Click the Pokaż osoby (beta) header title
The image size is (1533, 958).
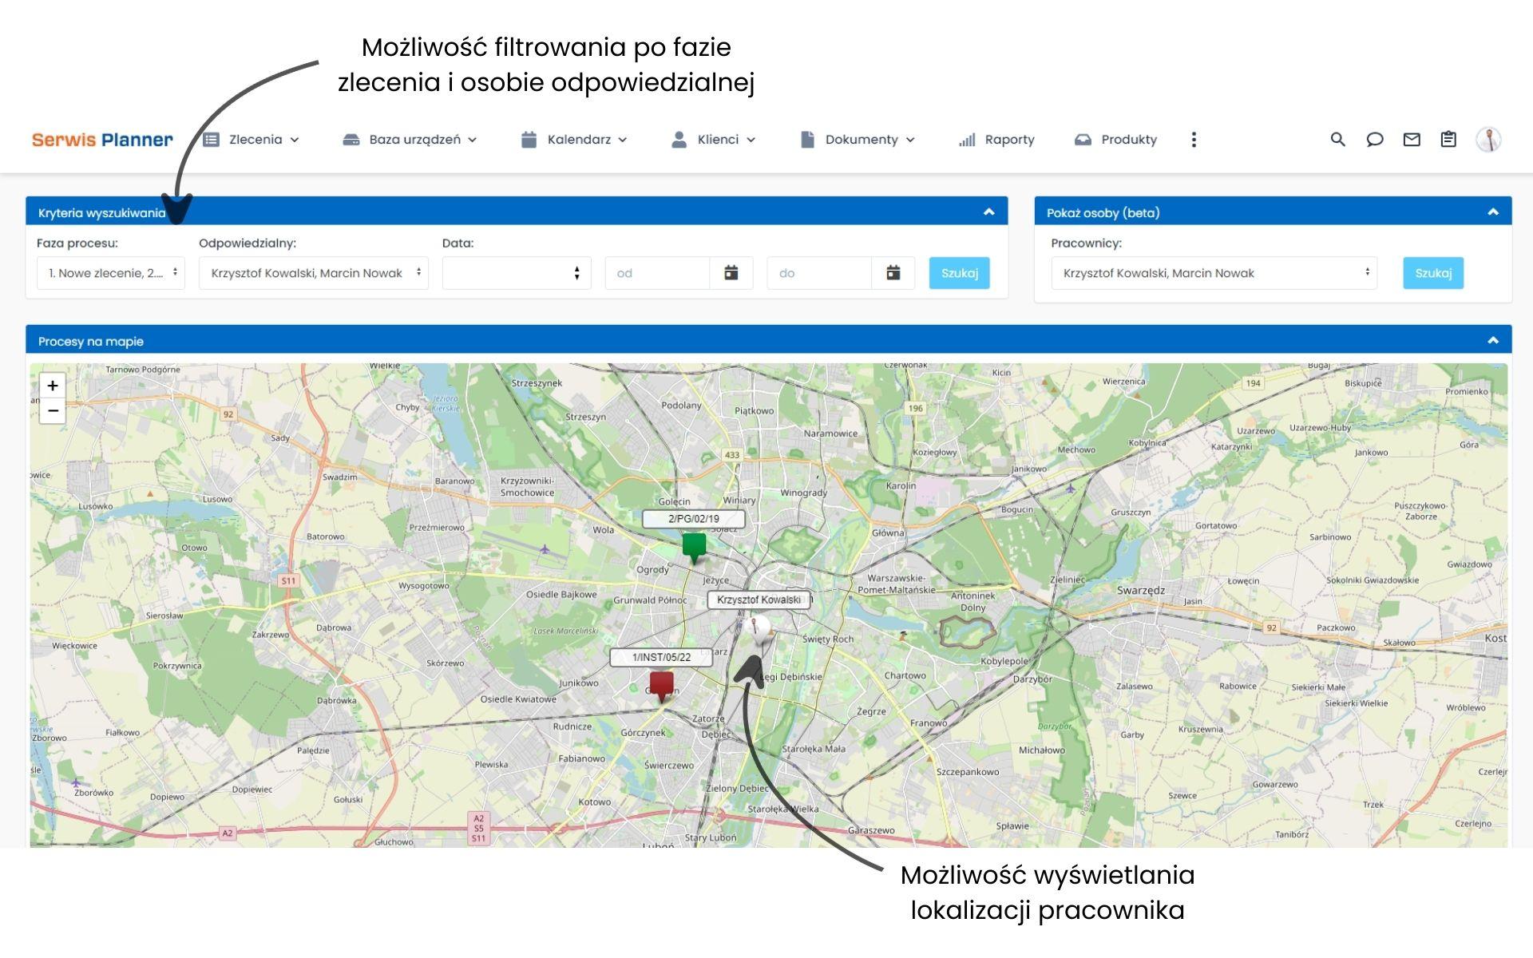[x=1103, y=212]
